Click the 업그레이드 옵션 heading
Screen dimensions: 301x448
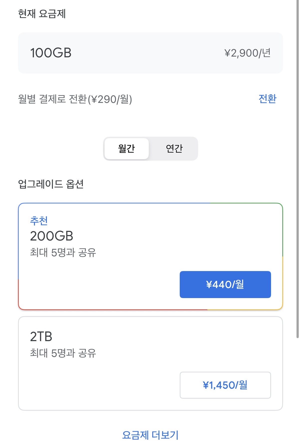pos(51,184)
